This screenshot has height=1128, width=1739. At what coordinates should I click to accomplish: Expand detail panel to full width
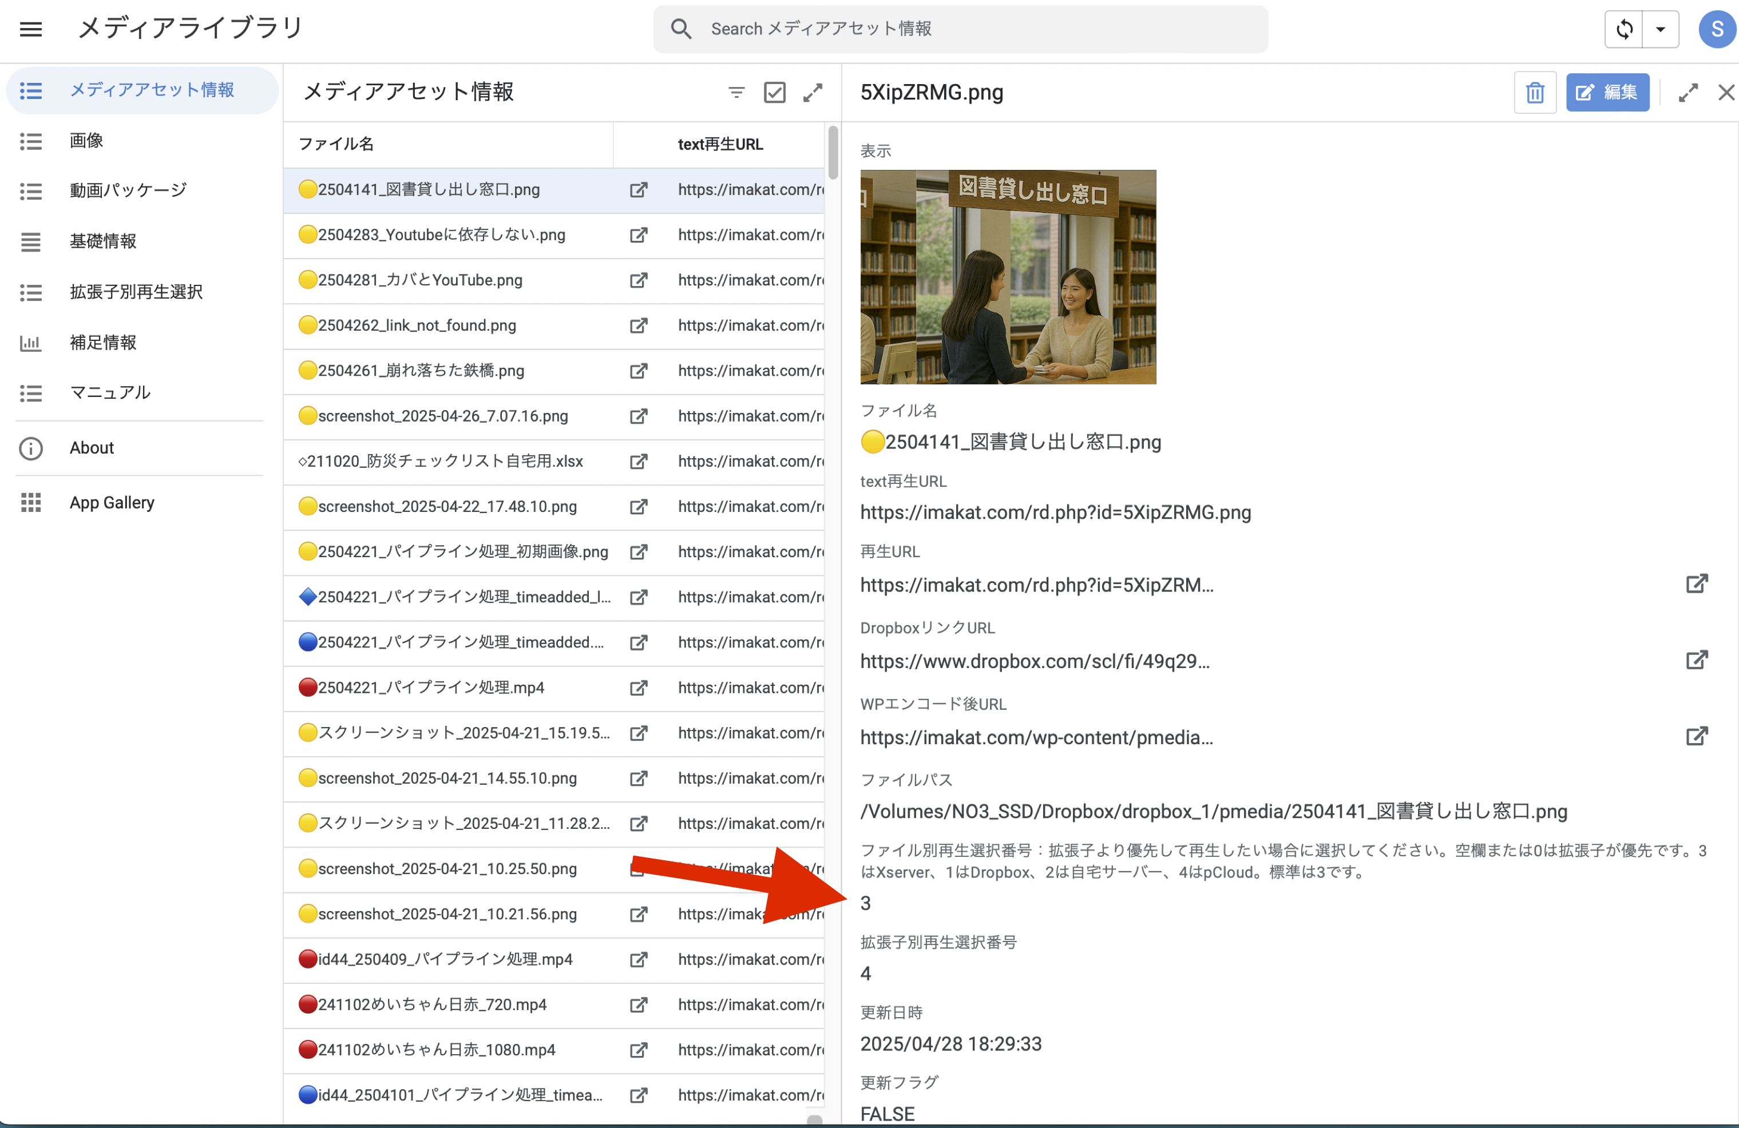point(1688,93)
